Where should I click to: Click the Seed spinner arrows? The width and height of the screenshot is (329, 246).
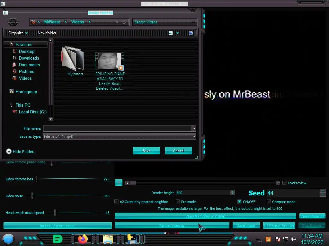(323, 193)
